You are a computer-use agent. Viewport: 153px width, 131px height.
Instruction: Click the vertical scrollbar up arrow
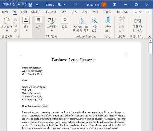point(150,41)
